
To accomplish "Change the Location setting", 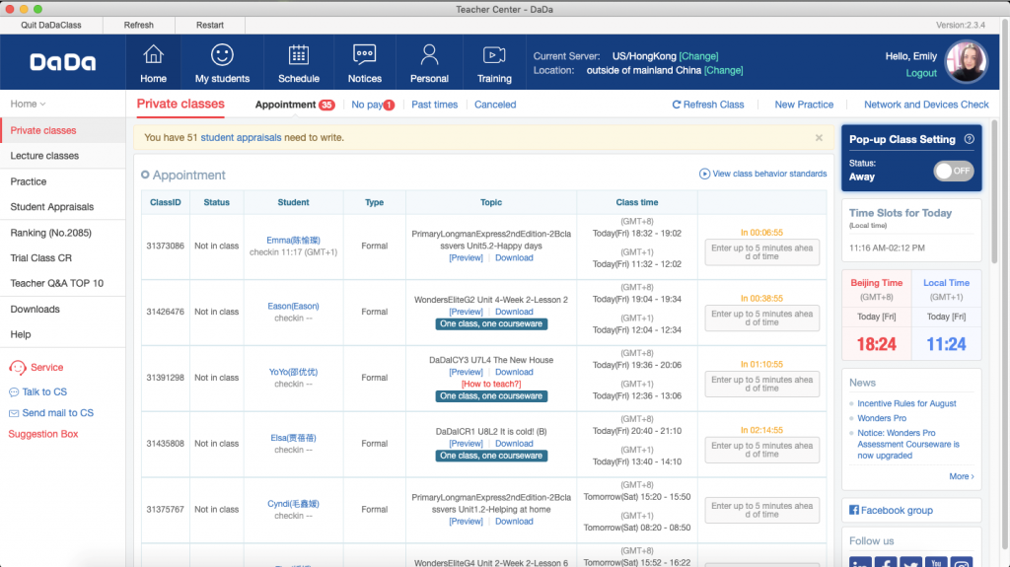I will pyautogui.click(x=723, y=70).
